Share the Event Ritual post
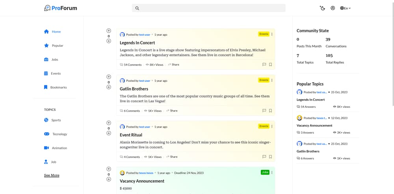The width and height of the screenshot is (394, 194). (x=172, y=157)
